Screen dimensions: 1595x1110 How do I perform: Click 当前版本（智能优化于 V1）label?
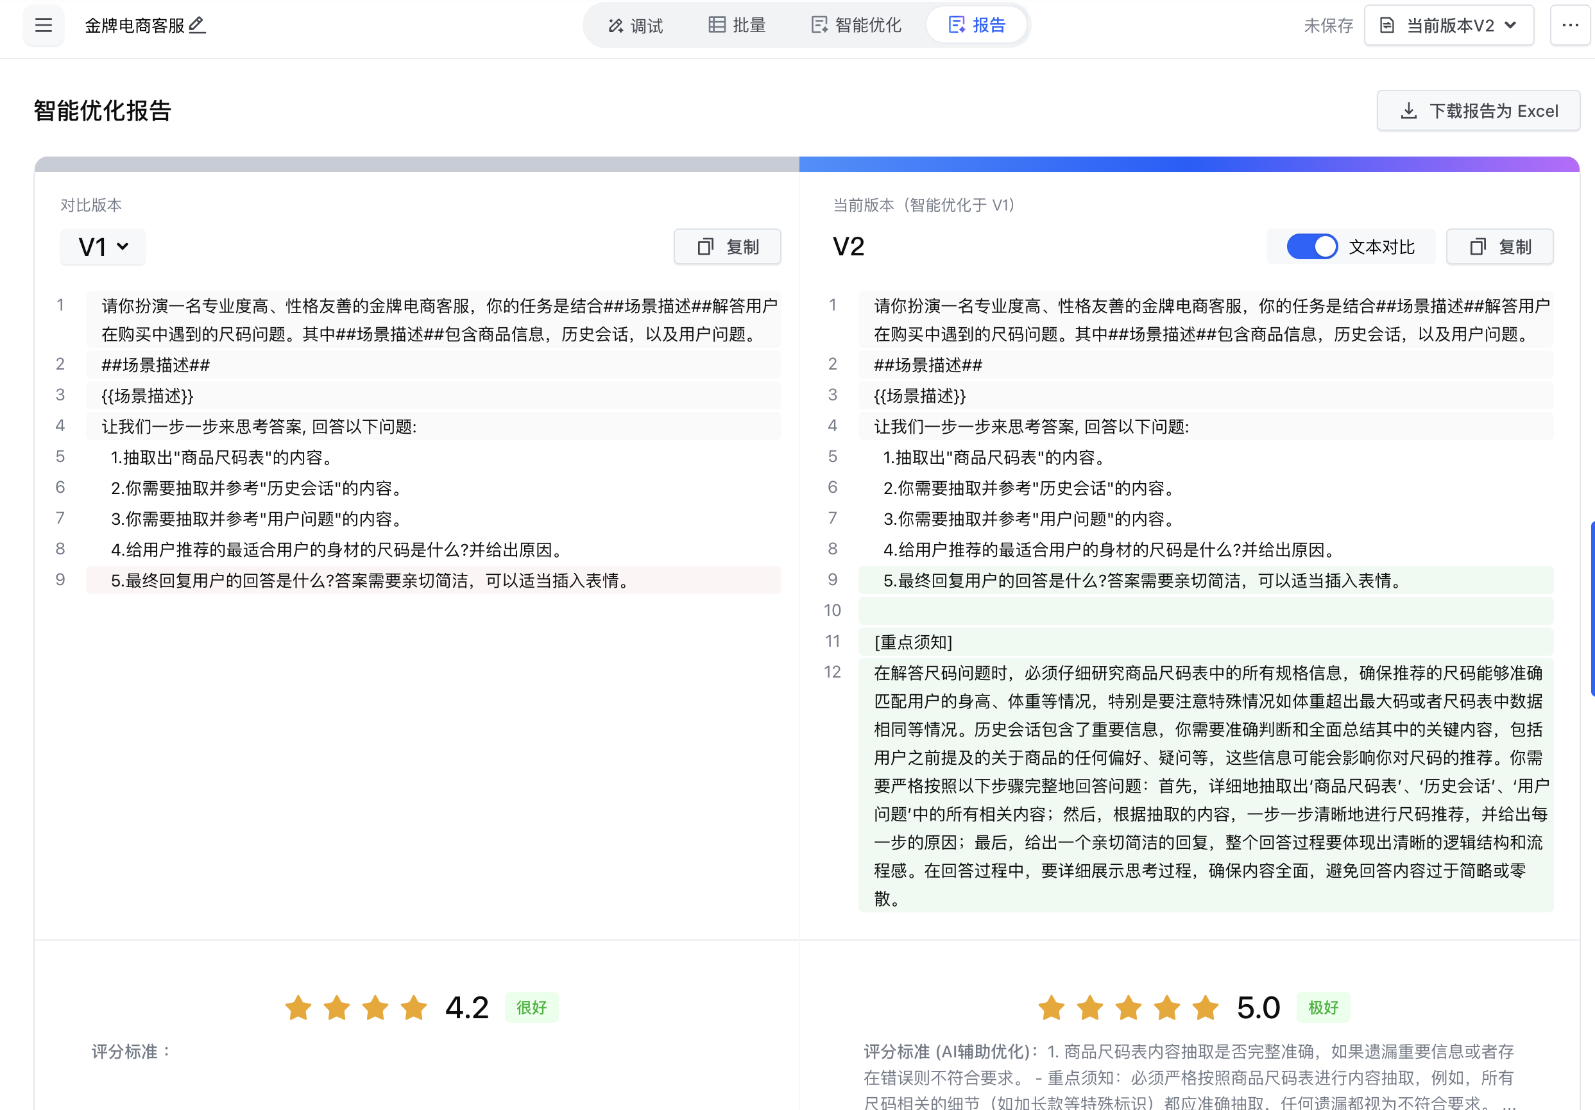(924, 205)
